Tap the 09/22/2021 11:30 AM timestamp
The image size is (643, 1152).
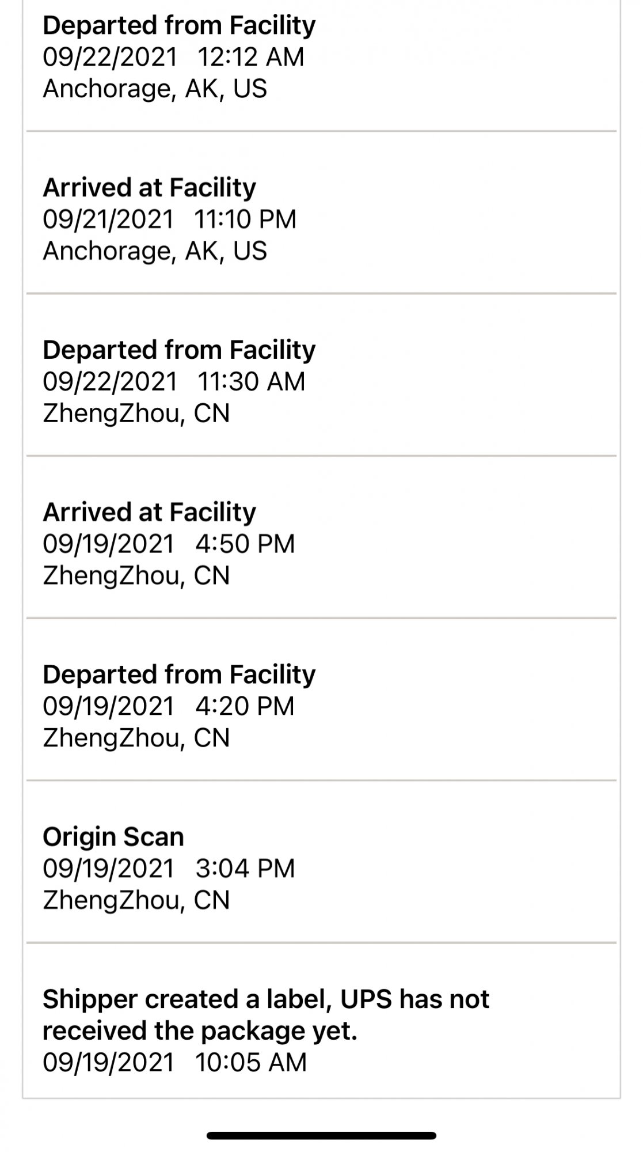pyautogui.click(x=174, y=382)
